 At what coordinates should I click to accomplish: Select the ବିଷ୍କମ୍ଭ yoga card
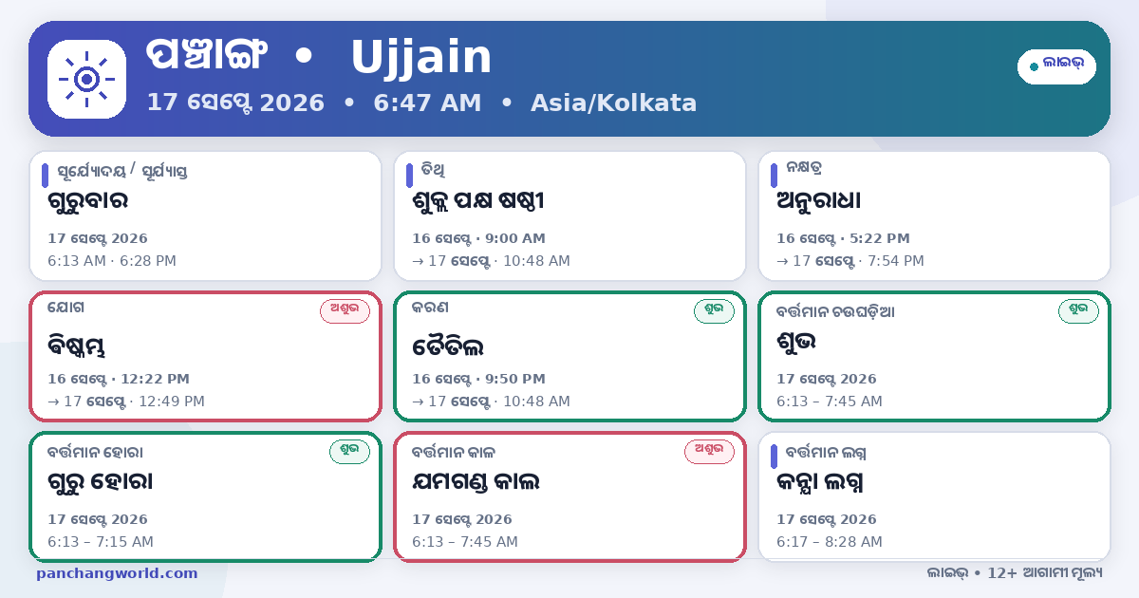point(205,356)
